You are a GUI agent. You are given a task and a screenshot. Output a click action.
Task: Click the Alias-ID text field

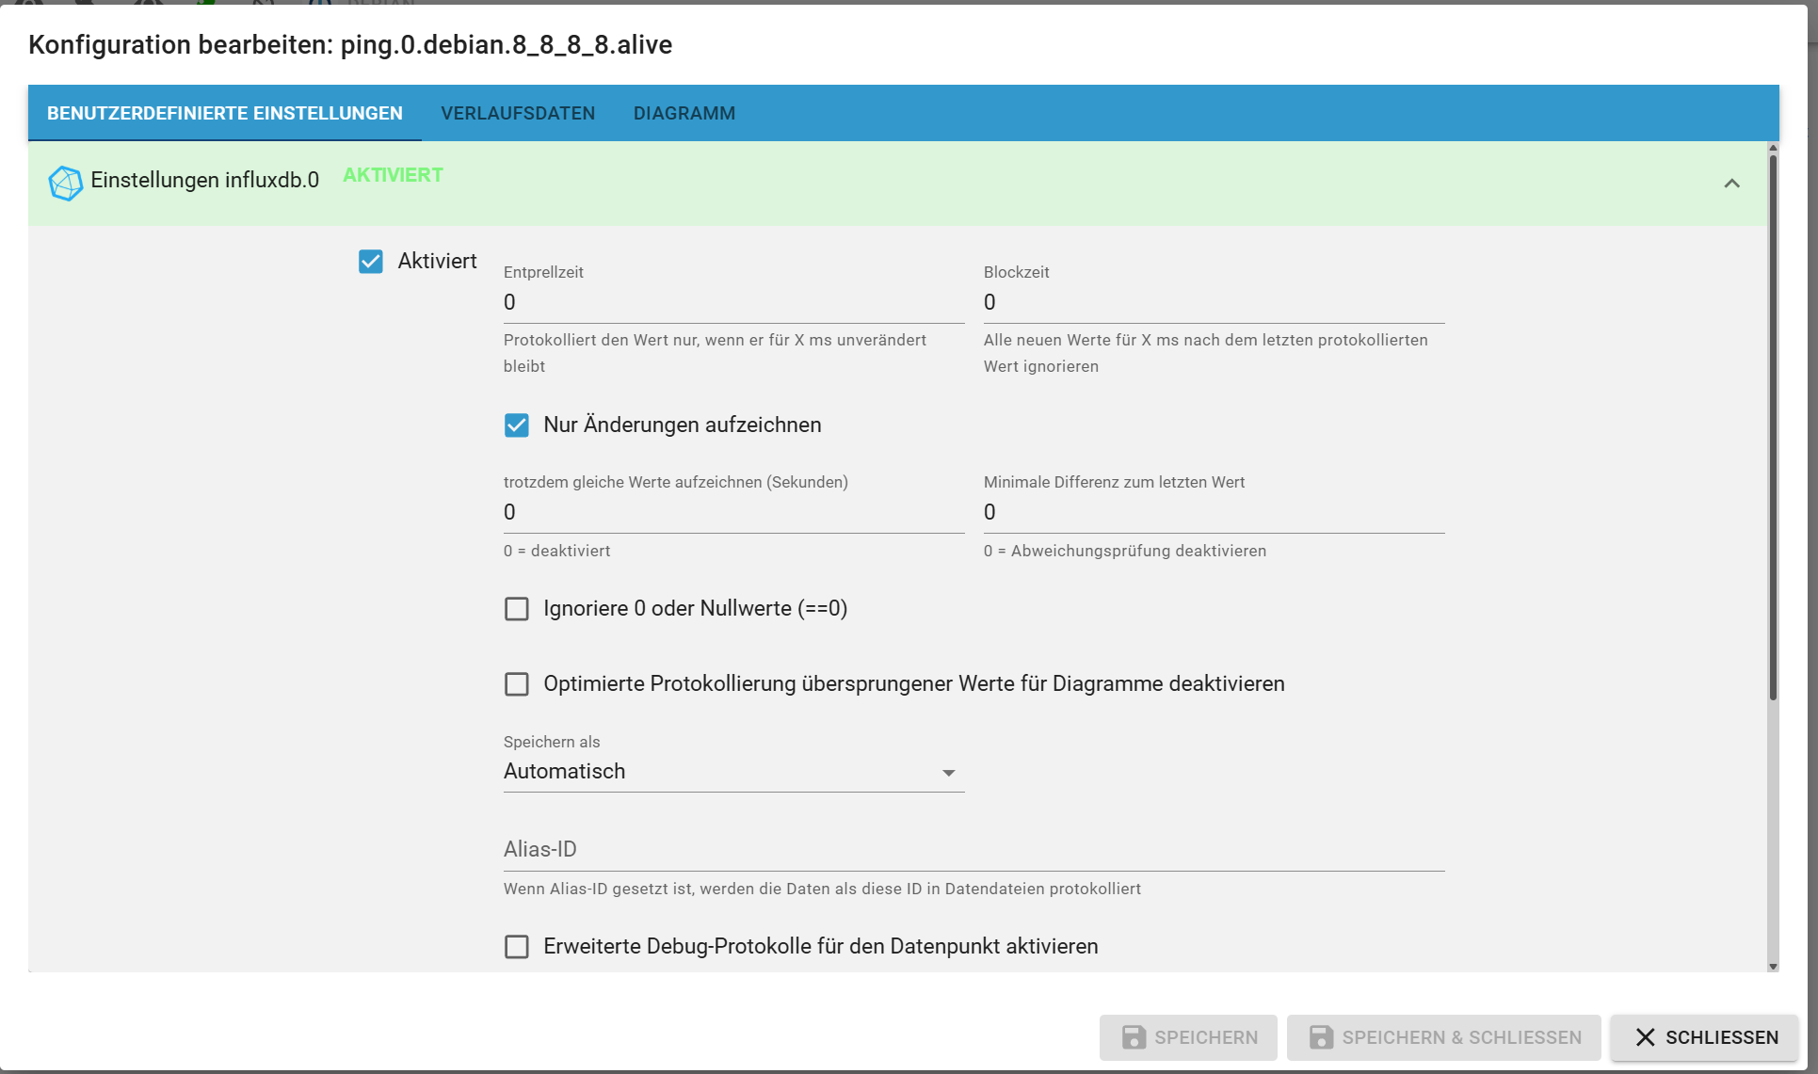[x=973, y=850]
